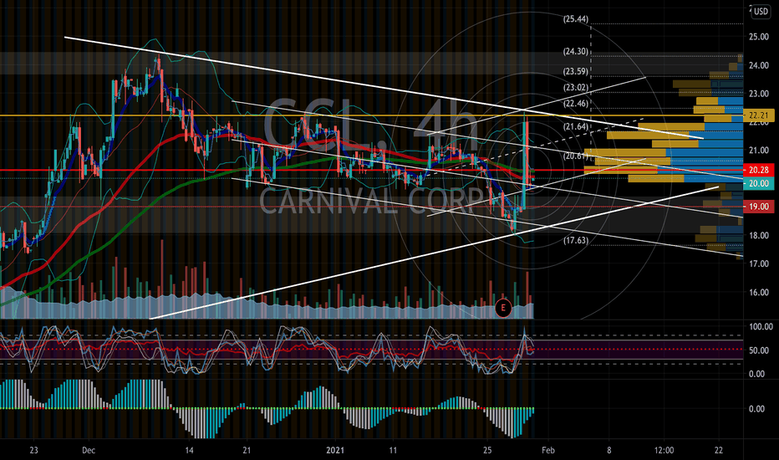The image size is (779, 460).
Task: Click the 2021 year label on the time axis
Action: 335,451
